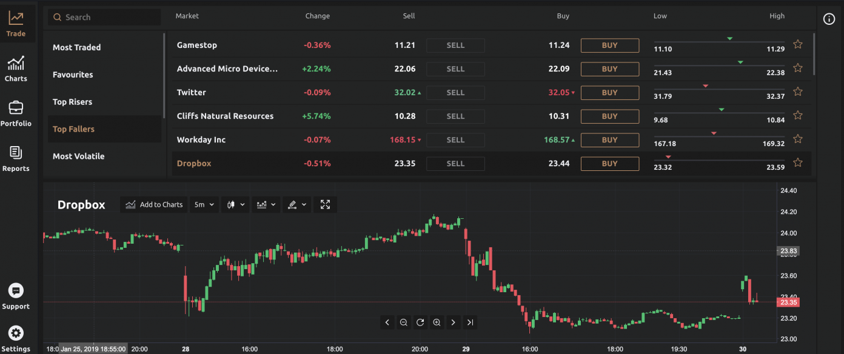Click BUY for Workday Inc

tap(610, 139)
